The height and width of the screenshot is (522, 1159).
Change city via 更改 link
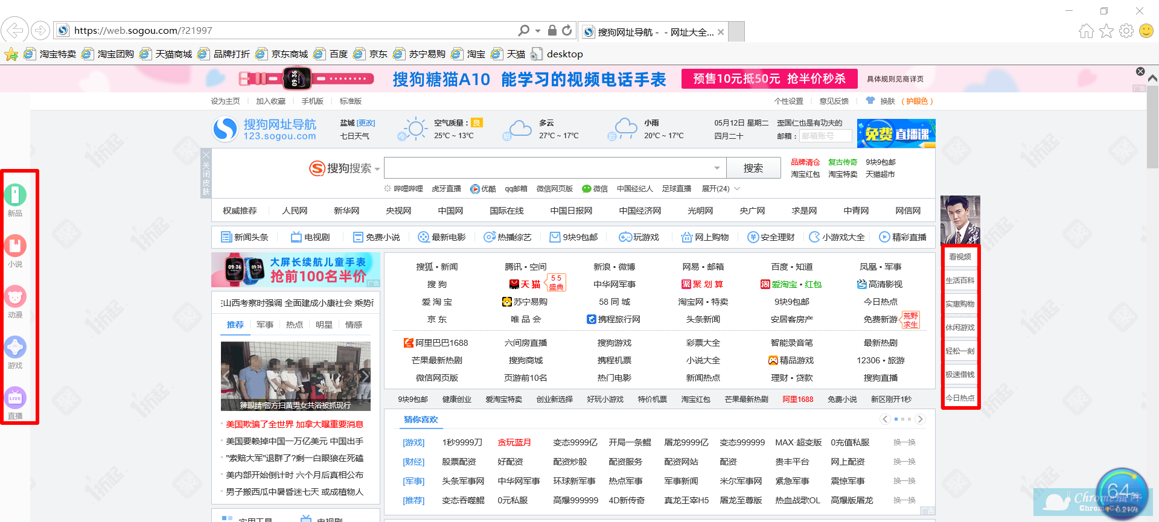coord(366,123)
